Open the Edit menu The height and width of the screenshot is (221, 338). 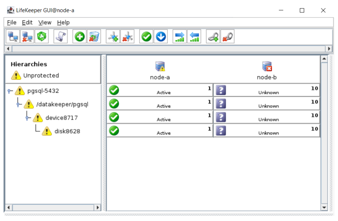click(27, 22)
